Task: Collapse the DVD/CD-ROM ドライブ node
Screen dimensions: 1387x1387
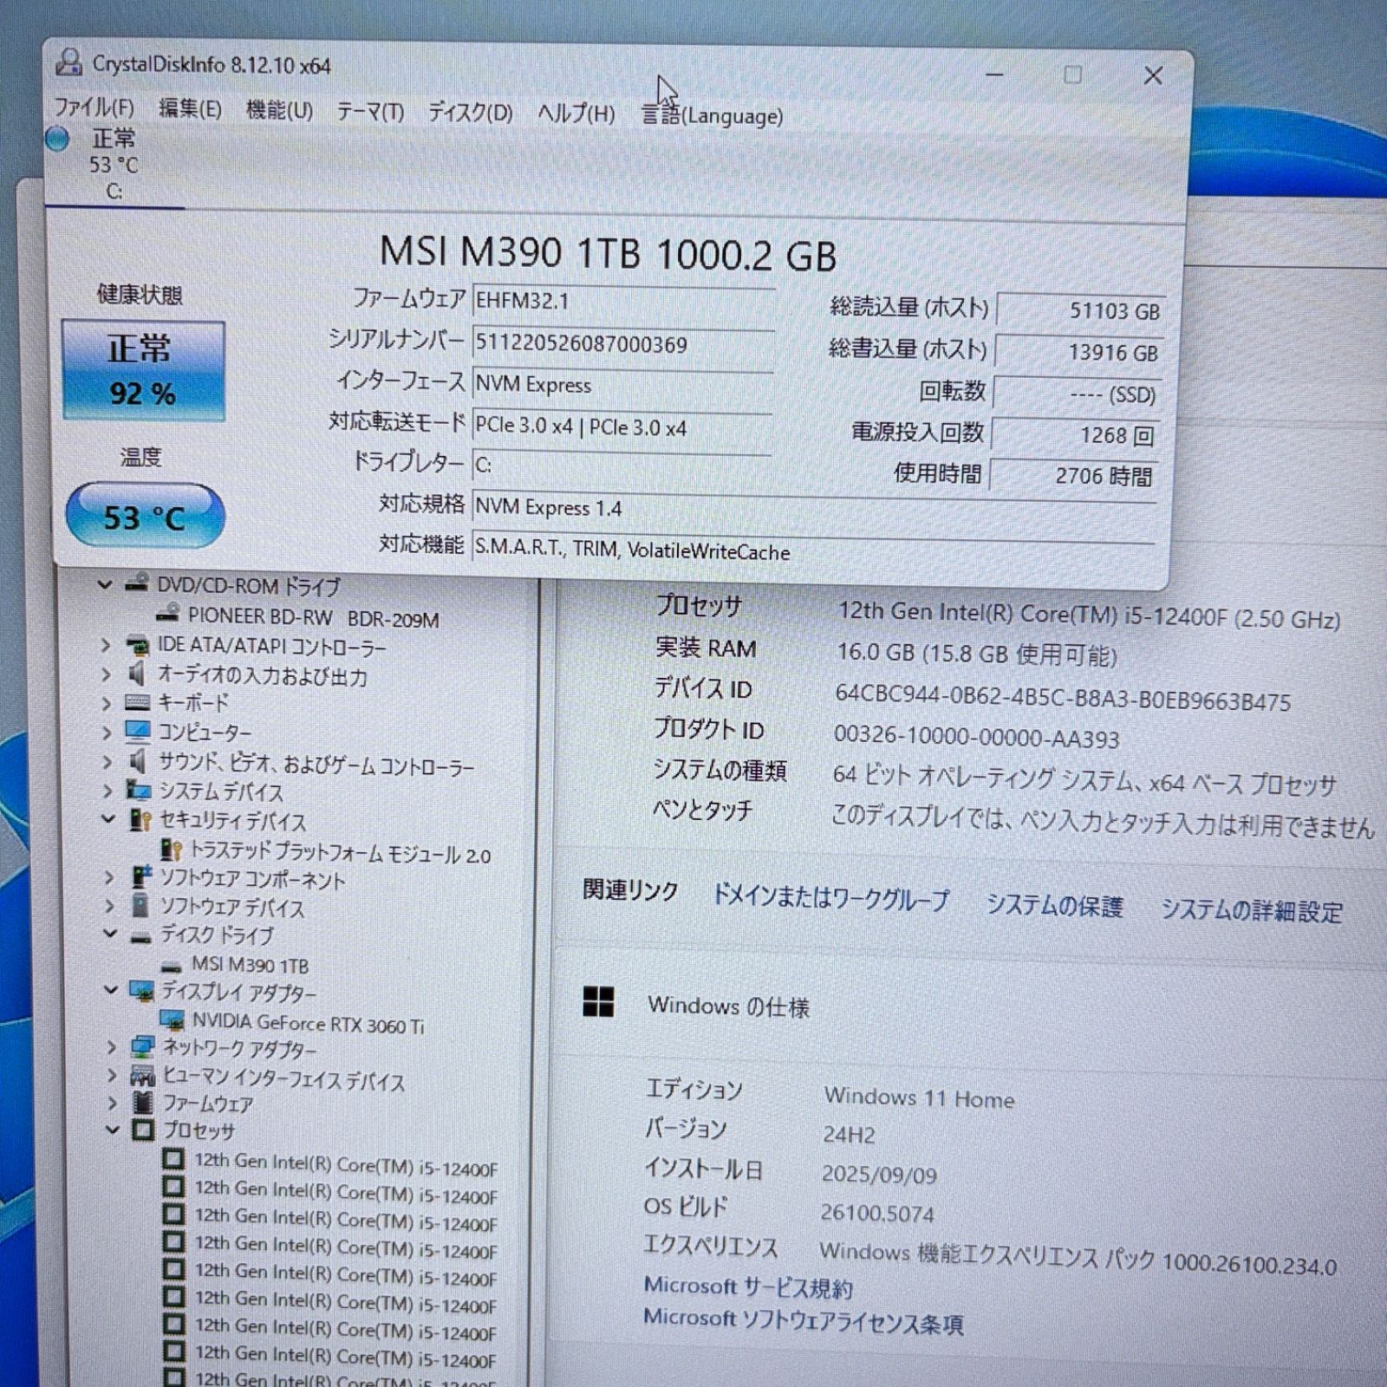Action: click(x=105, y=585)
